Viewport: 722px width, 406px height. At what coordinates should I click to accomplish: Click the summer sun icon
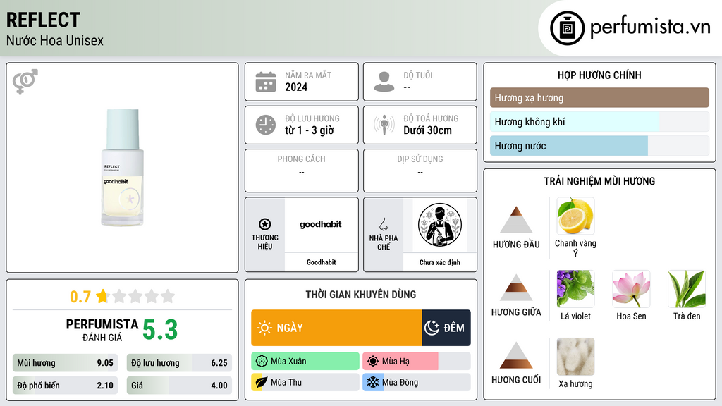click(x=373, y=362)
